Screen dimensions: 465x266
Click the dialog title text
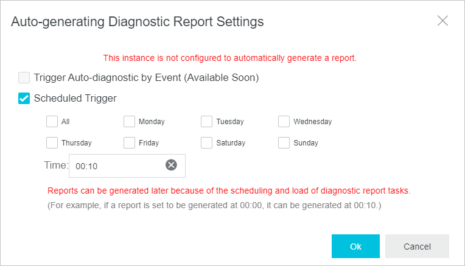tap(138, 22)
